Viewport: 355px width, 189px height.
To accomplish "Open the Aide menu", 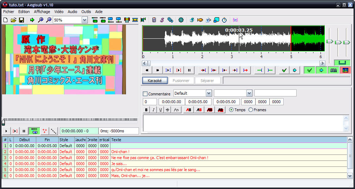I will pos(99,12).
